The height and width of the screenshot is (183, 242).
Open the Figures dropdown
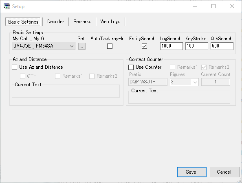(x=184, y=82)
